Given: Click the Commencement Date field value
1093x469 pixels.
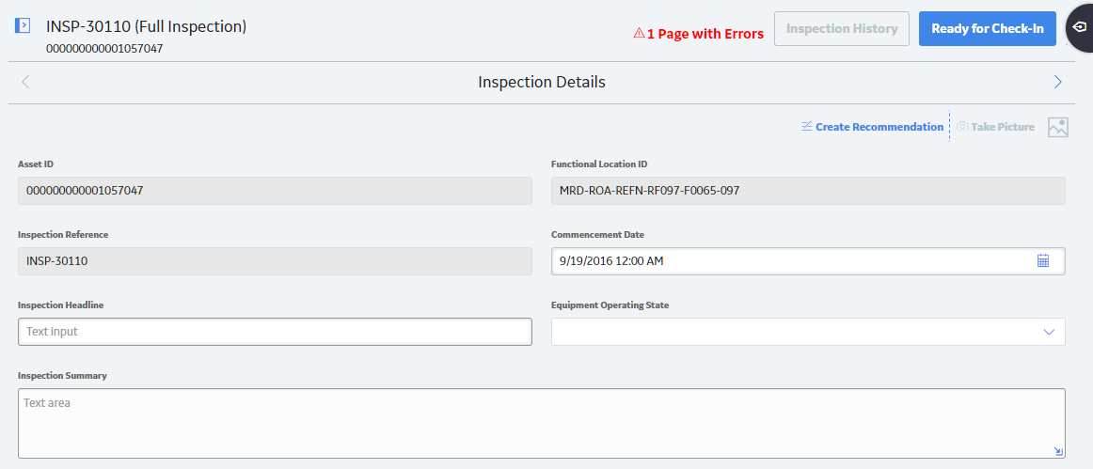Looking at the screenshot, I should coord(611,261).
